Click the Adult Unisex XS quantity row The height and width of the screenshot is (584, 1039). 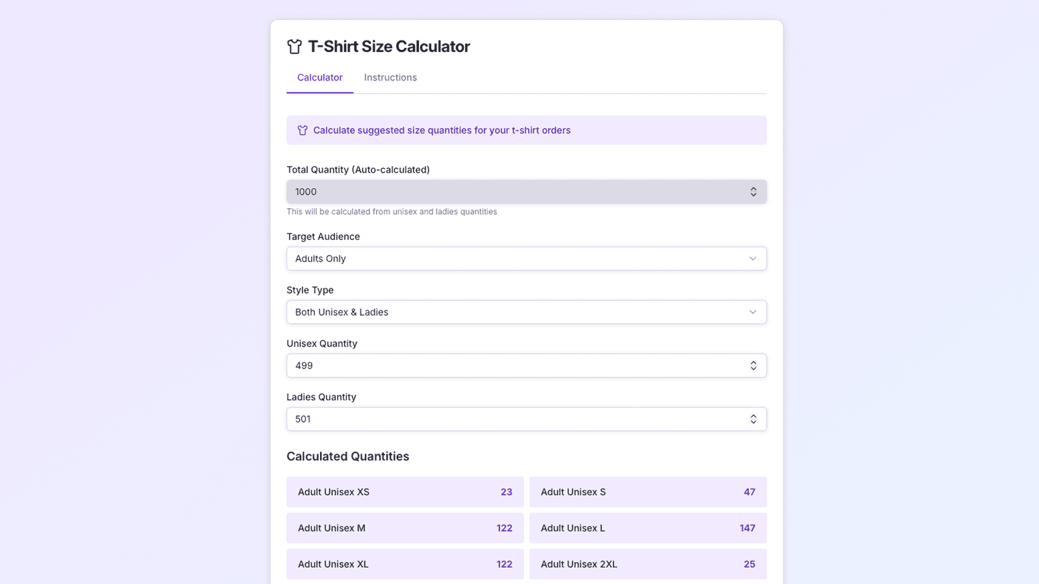coord(405,492)
